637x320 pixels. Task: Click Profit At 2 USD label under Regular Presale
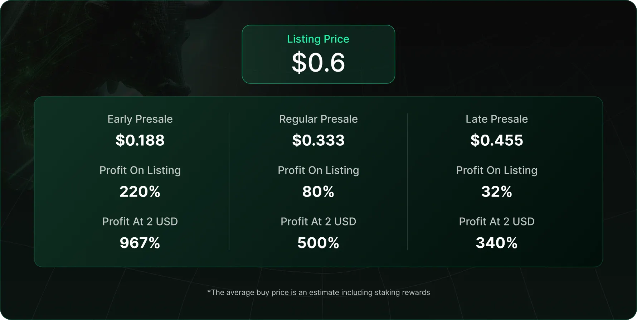(x=318, y=222)
